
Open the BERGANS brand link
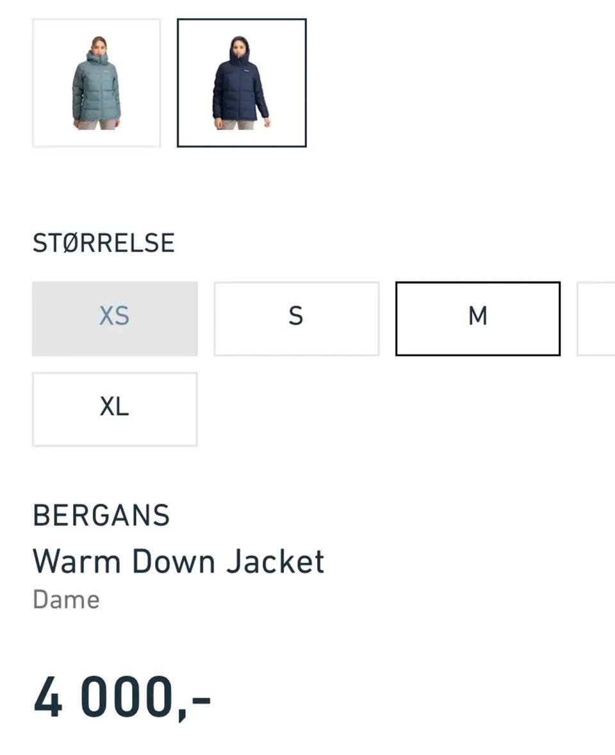tap(101, 515)
